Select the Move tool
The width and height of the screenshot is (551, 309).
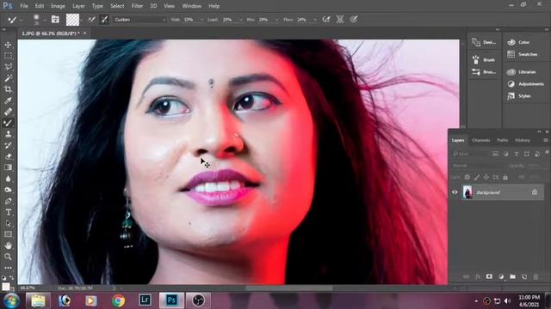click(x=8, y=45)
